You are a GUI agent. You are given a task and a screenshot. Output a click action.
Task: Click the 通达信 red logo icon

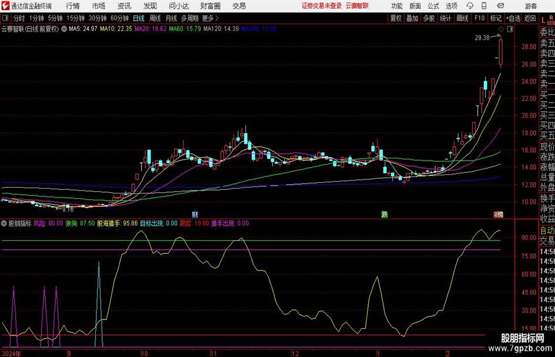[x=5, y=6]
